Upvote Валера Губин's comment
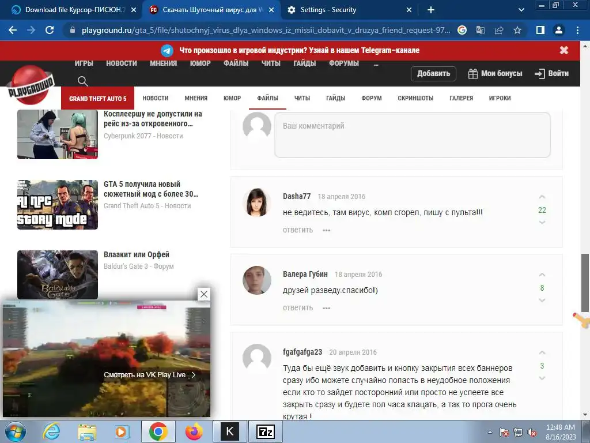This screenshot has height=443, width=590. click(x=542, y=275)
